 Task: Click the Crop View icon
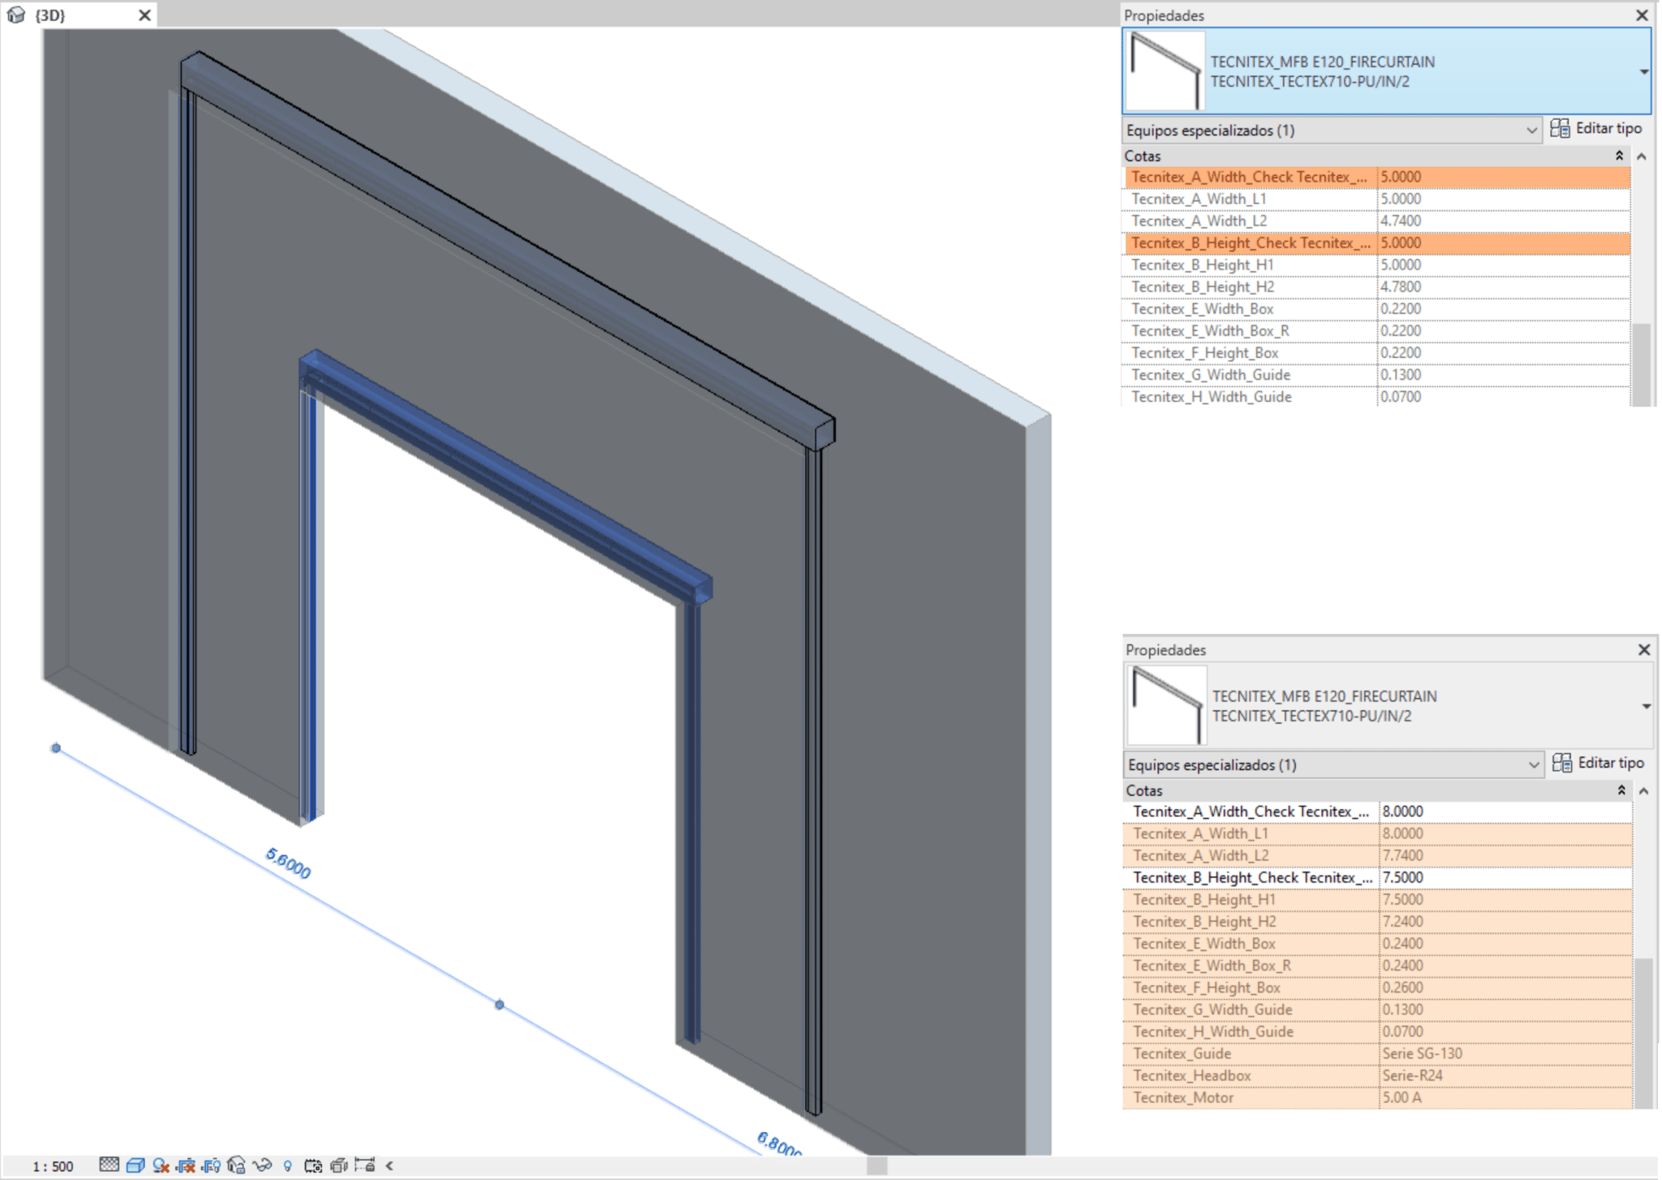[x=186, y=1165]
